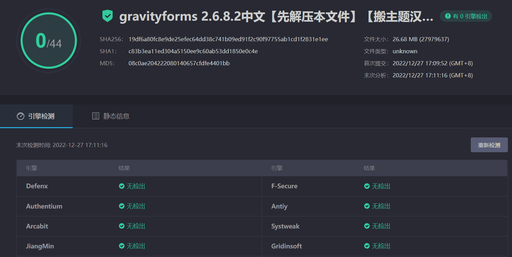Click the gauge icon on 引擎检测 tab

(x=21, y=116)
